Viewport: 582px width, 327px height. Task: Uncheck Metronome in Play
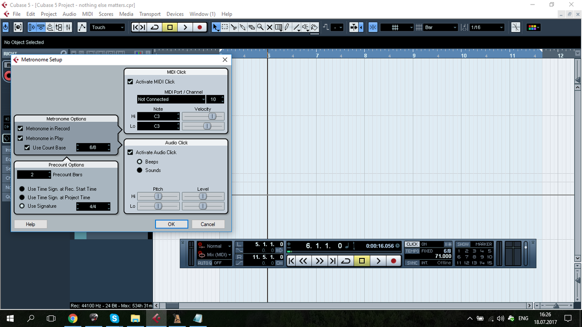click(20, 138)
